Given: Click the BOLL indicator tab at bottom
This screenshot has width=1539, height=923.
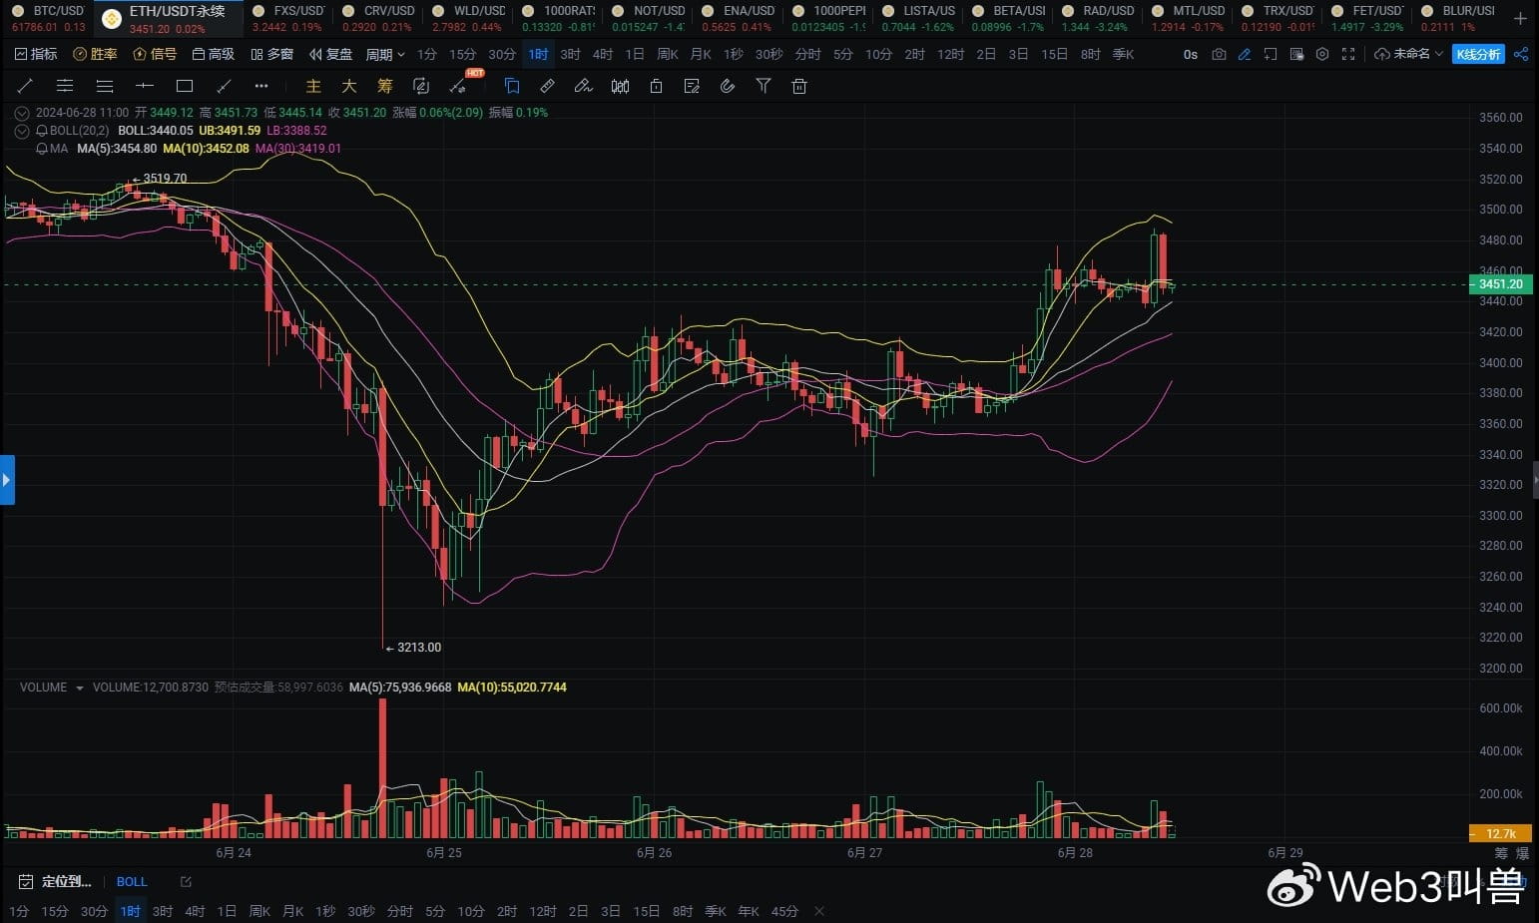Looking at the screenshot, I should (132, 882).
